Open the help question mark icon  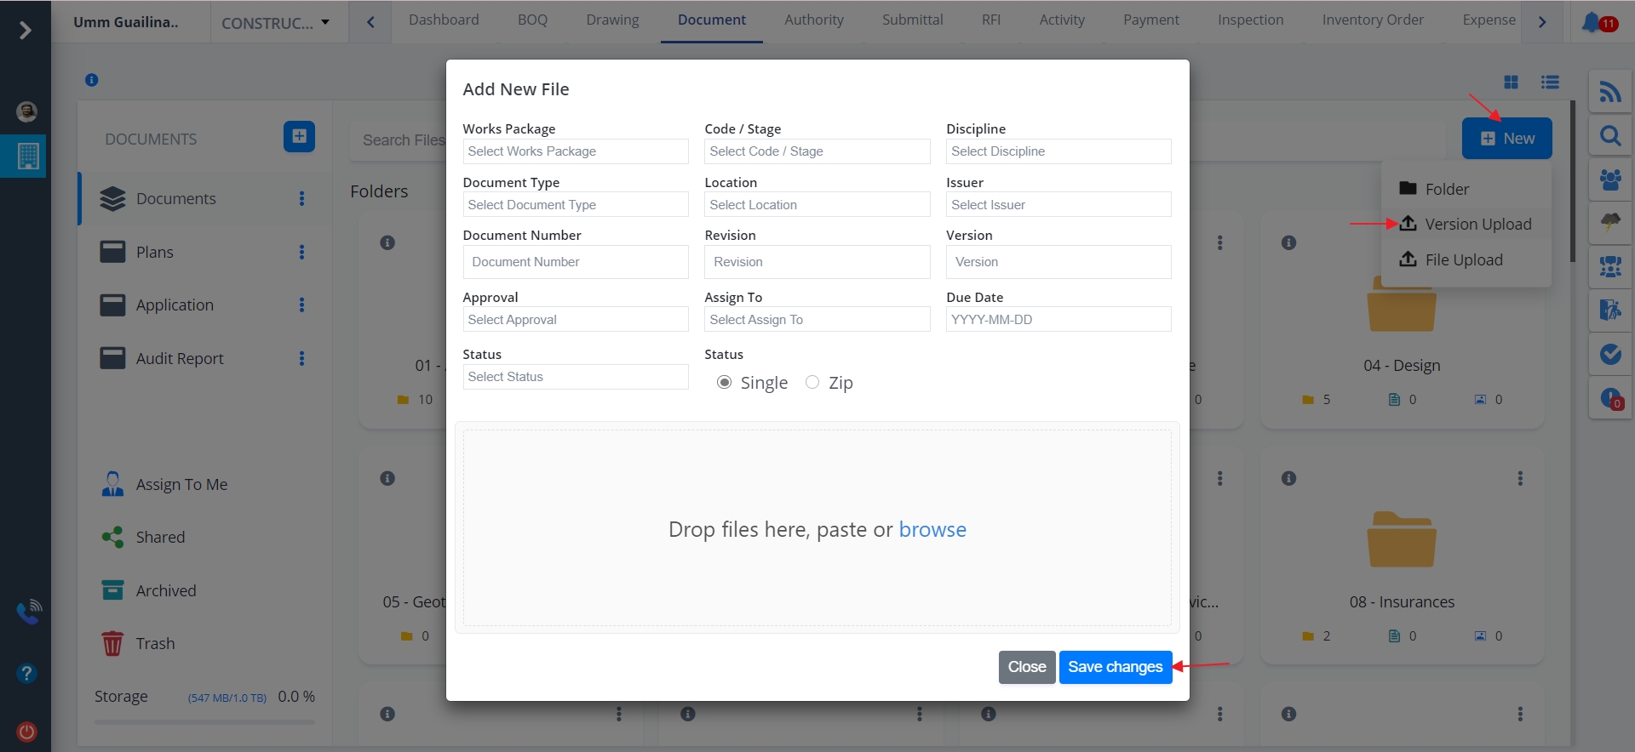click(x=26, y=674)
